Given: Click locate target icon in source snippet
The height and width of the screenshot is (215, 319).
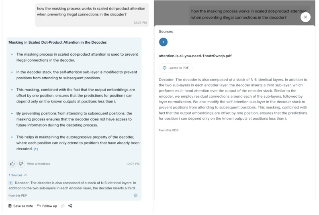Looking at the screenshot, I should 135,195.
